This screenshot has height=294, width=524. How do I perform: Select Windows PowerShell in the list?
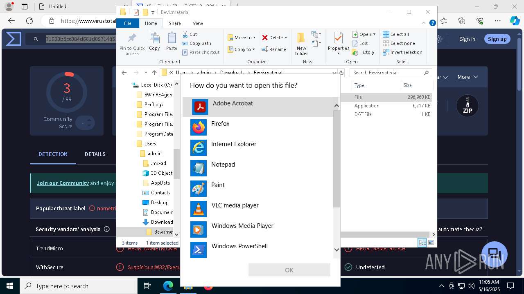click(x=257, y=250)
